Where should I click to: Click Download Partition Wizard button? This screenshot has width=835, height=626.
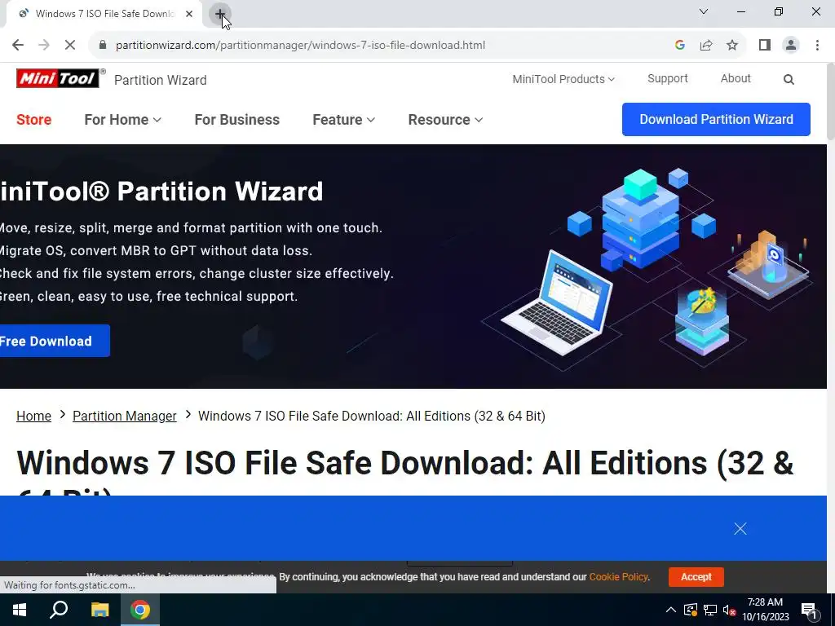716,119
